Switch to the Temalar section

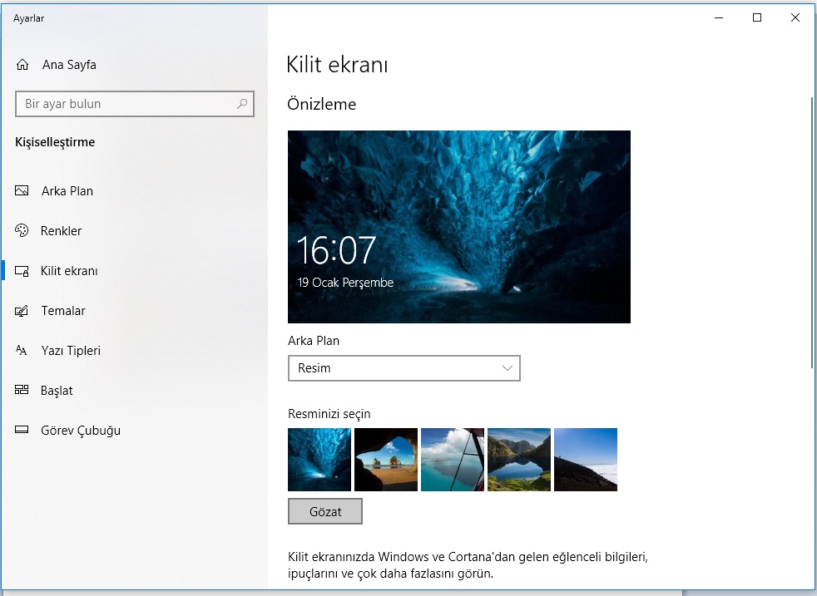[63, 311]
